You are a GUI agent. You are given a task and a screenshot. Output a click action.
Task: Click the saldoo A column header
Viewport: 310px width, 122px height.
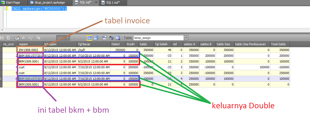(x=191, y=44)
